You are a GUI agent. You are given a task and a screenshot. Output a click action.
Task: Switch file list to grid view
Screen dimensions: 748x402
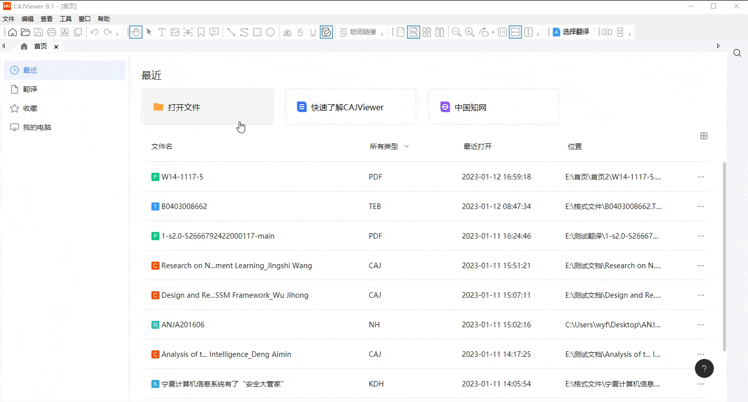(704, 136)
